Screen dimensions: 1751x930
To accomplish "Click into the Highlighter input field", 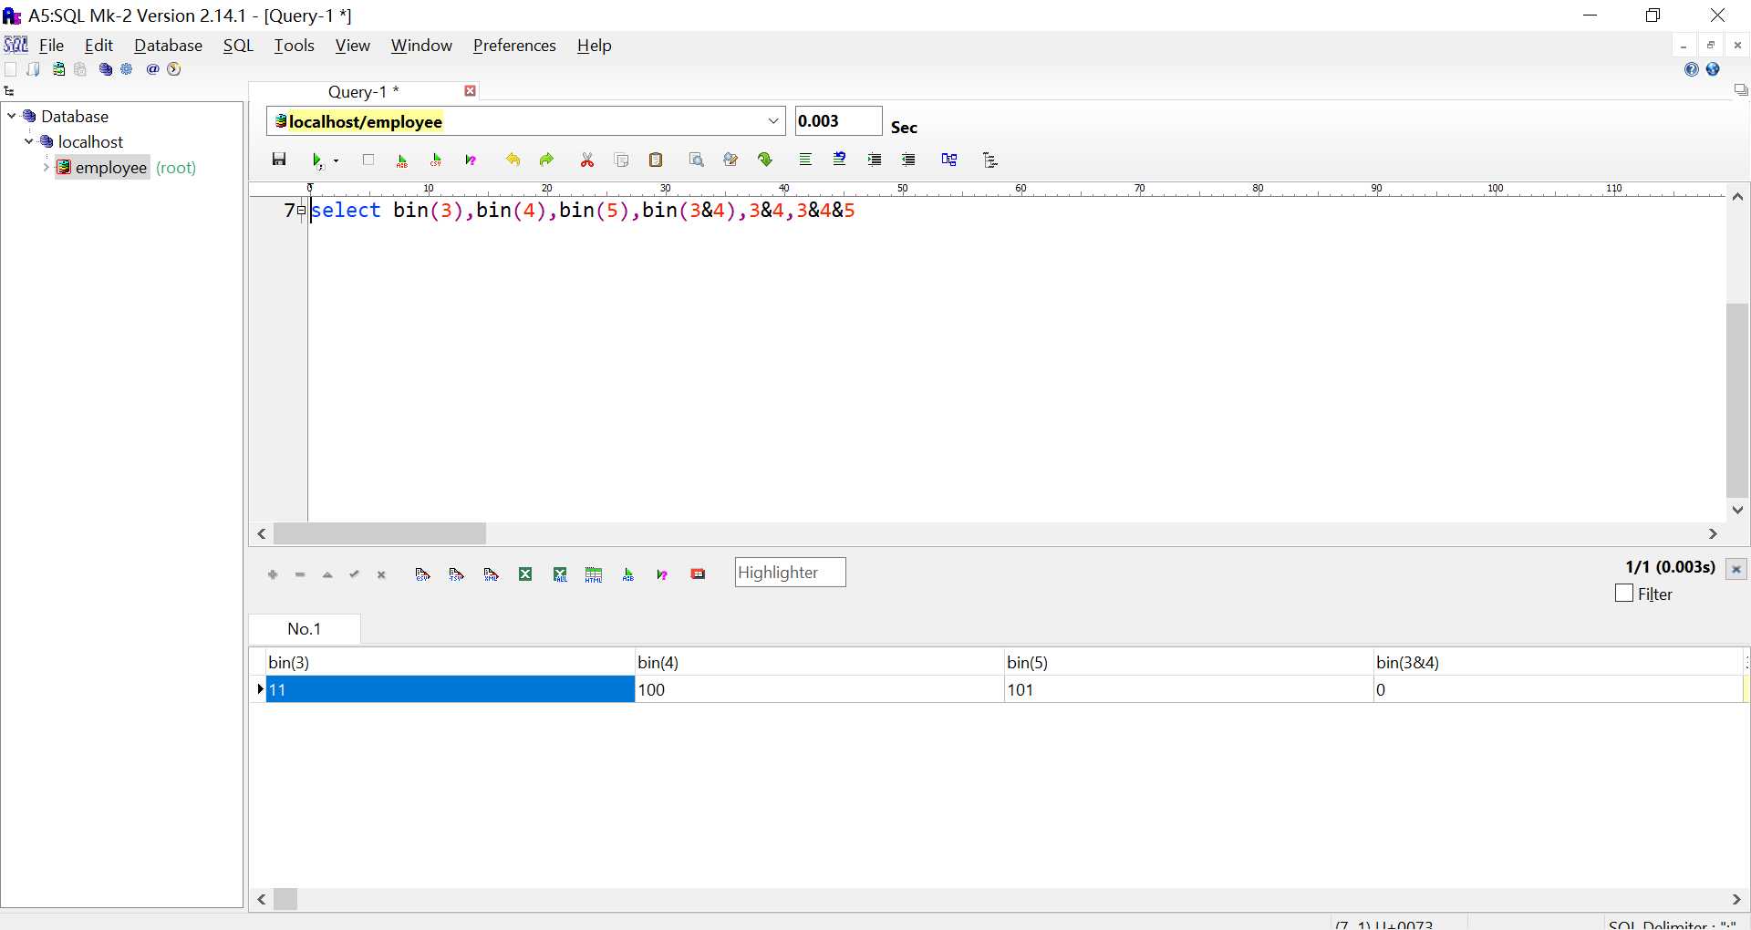I will click(x=790, y=573).
